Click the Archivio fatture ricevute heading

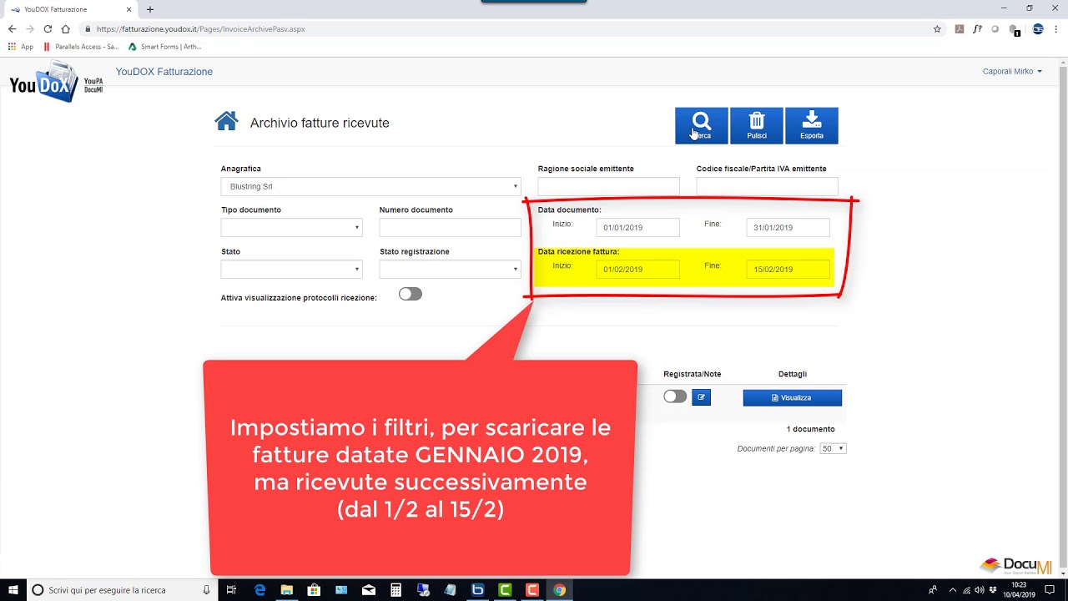coord(320,123)
